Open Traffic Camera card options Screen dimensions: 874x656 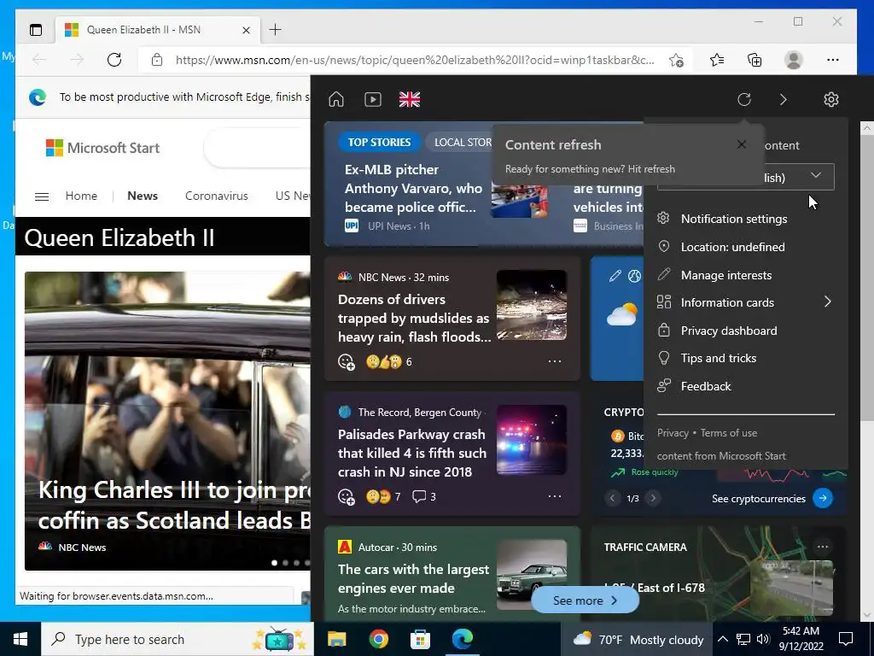click(x=822, y=547)
